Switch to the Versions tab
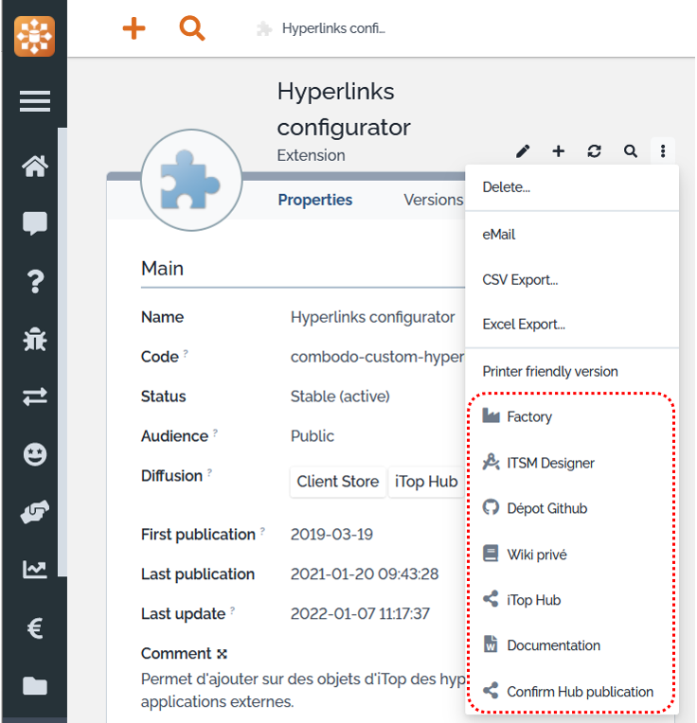 433,200
